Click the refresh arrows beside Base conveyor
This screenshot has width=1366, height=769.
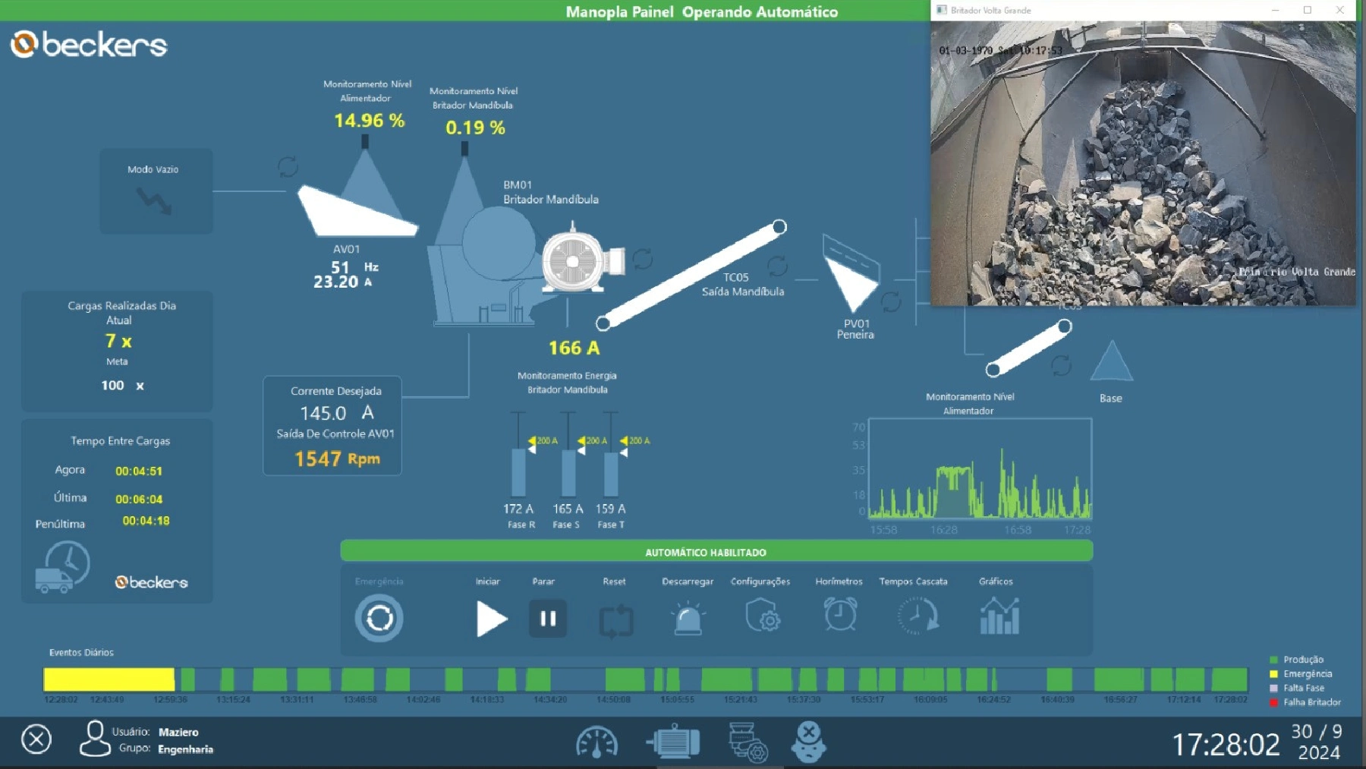(x=1061, y=365)
